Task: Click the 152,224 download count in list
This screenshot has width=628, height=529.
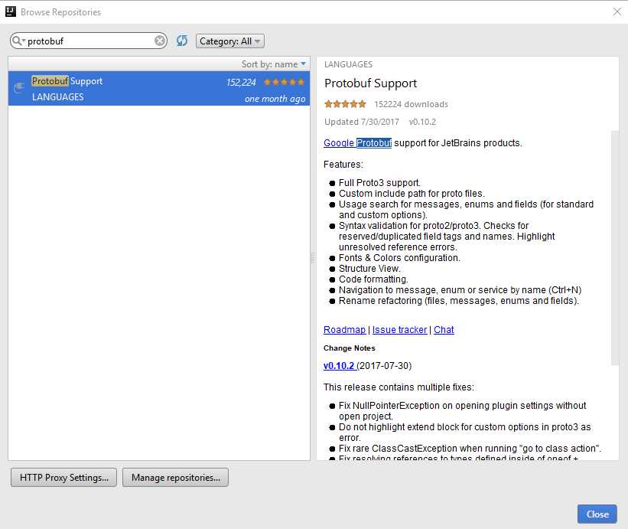Action: [241, 83]
